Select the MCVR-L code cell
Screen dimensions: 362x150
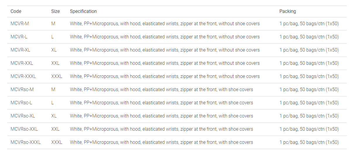click(x=19, y=37)
